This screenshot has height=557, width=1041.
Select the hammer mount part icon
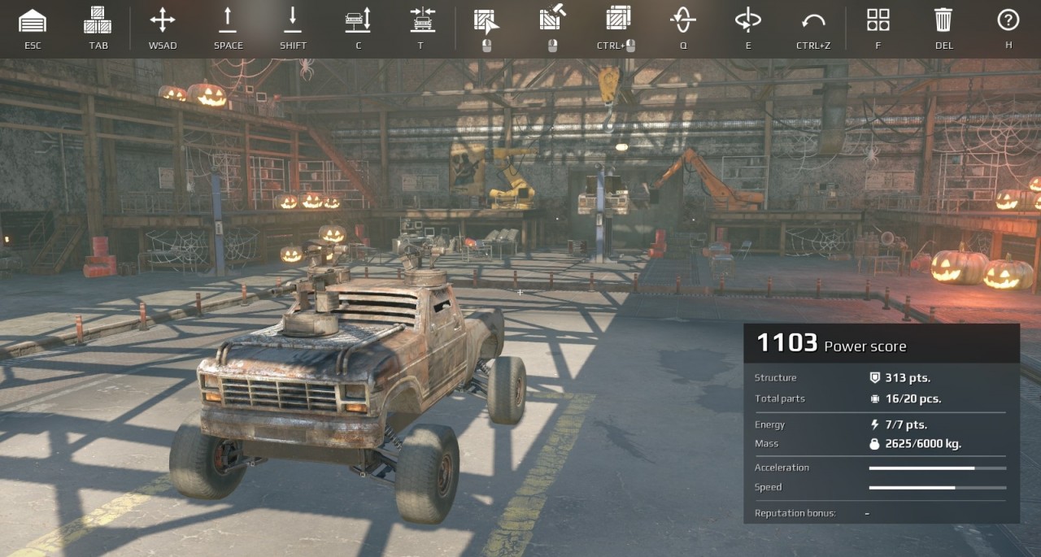(553, 18)
